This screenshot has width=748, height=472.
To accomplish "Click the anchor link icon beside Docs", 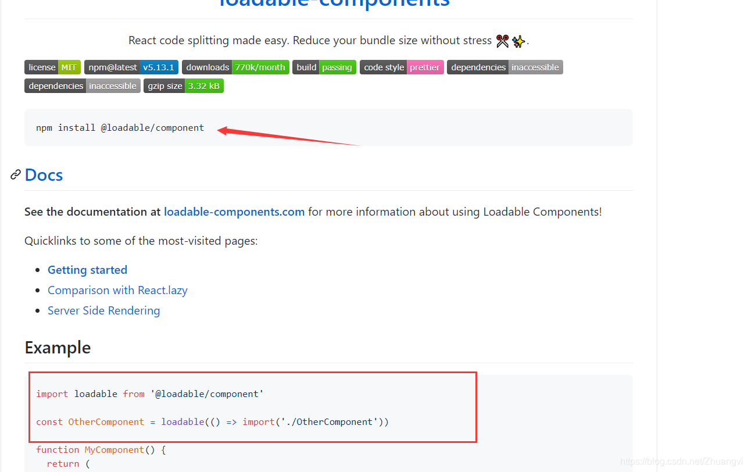I will click(16, 174).
